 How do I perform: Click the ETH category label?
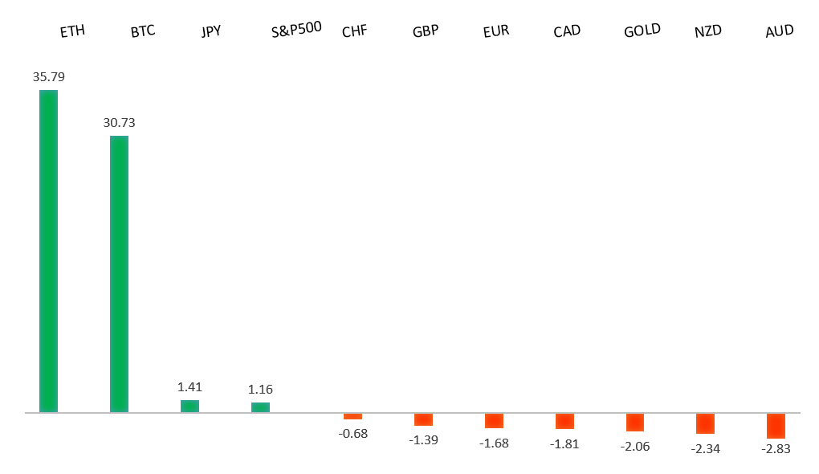[72, 32]
